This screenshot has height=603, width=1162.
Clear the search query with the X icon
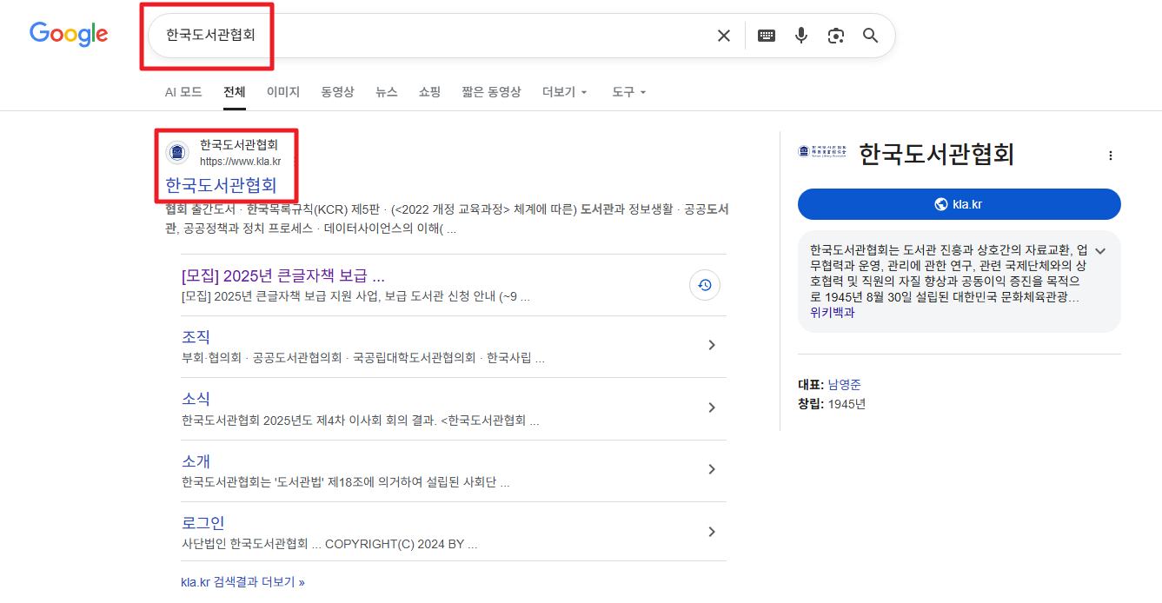tap(724, 35)
